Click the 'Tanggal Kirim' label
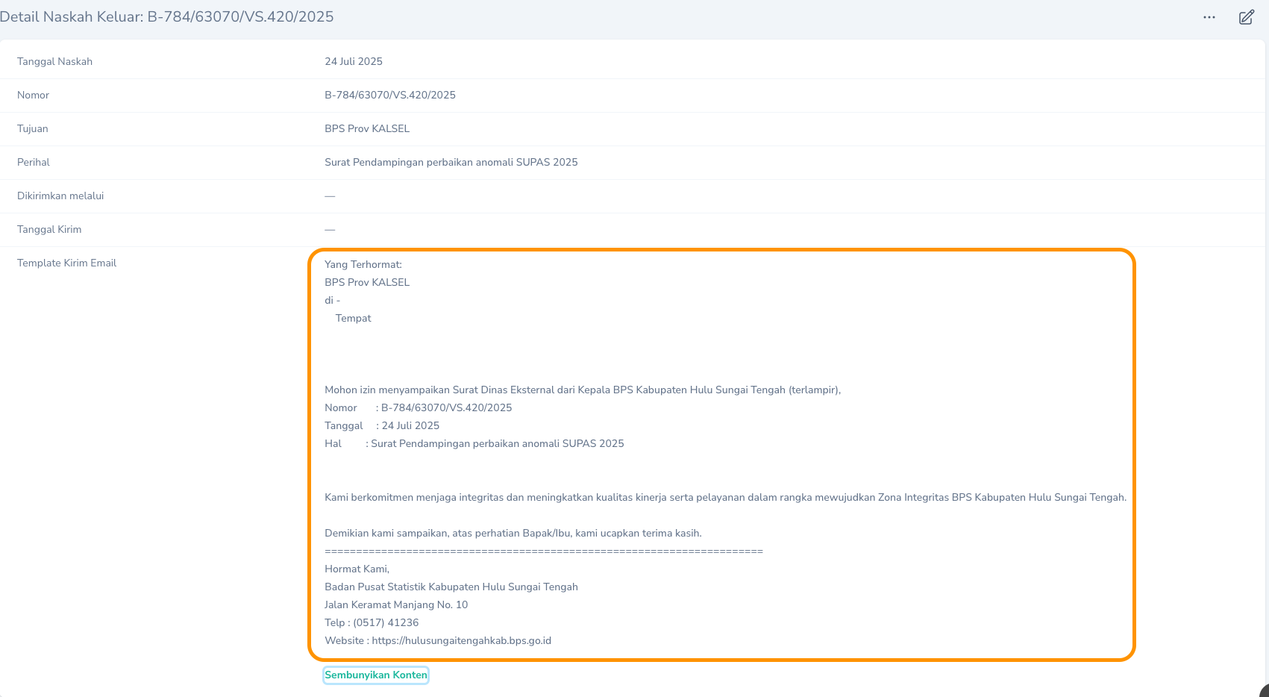 pos(49,230)
